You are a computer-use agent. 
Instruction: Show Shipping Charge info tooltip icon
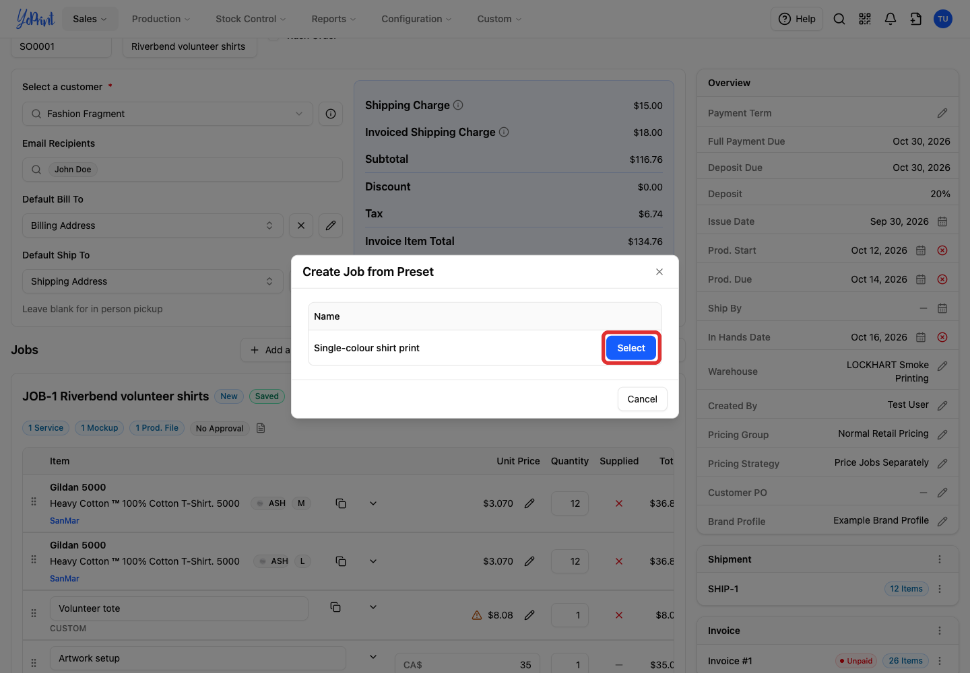(458, 105)
